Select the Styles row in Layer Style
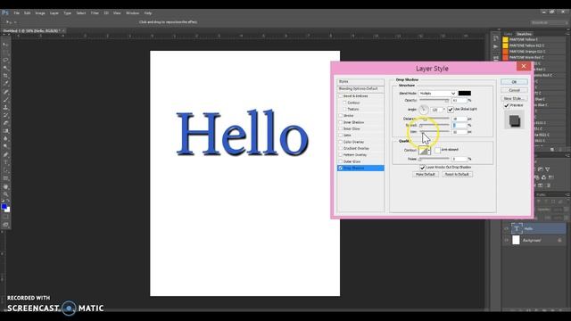 (x=360, y=81)
